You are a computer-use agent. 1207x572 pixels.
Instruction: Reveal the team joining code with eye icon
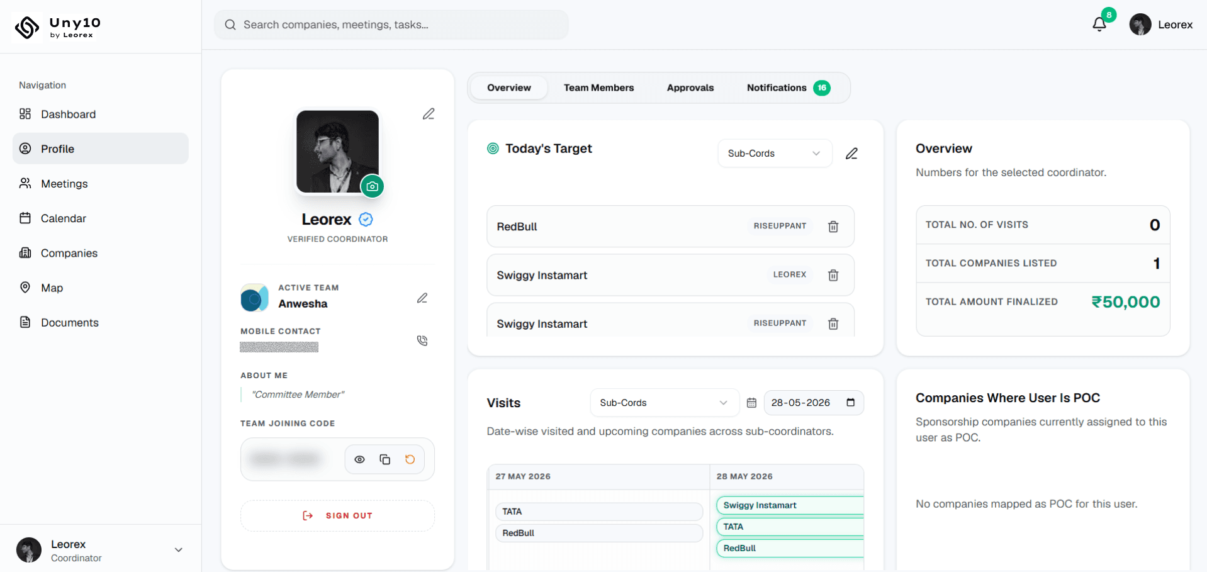click(x=359, y=459)
